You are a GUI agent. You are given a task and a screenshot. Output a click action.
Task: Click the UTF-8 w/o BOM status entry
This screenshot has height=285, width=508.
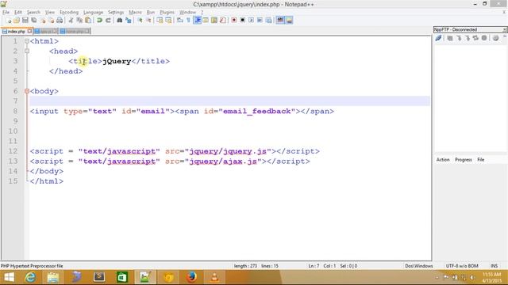462,266
